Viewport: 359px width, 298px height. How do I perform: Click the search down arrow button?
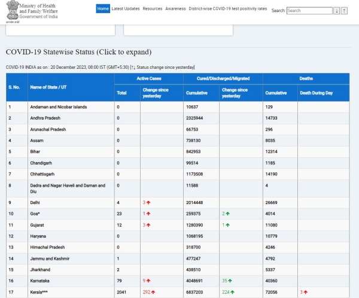pyautogui.click(x=336, y=11)
